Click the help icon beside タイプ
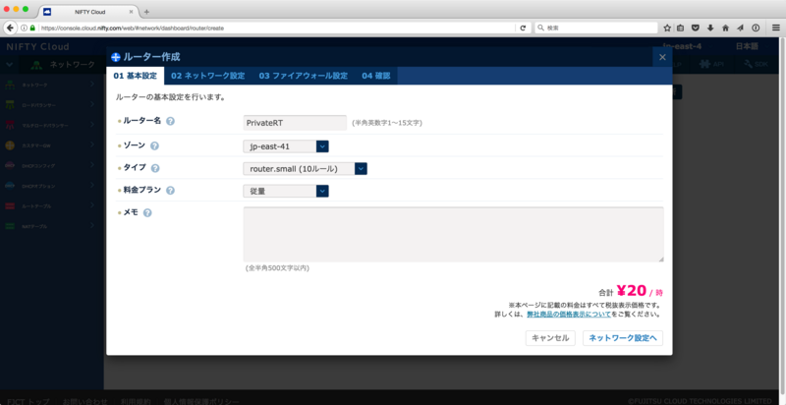Viewport: 786px width, 405px height. point(155,168)
